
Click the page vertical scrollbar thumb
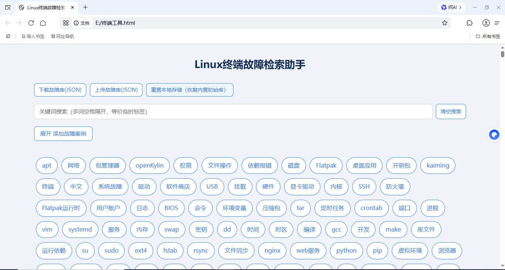[502, 54]
